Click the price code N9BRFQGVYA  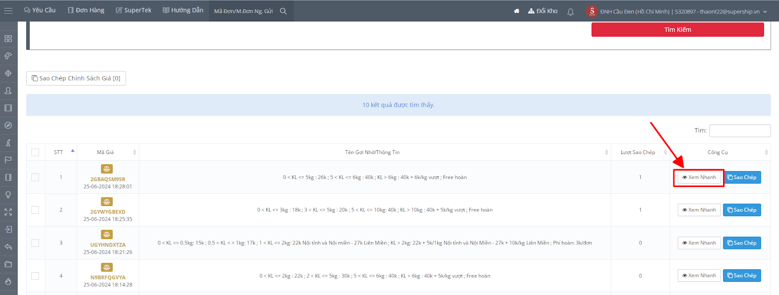tap(108, 278)
